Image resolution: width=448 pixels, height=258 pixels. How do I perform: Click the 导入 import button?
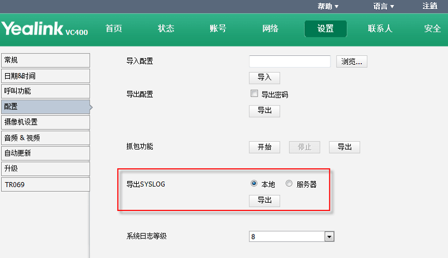click(264, 78)
